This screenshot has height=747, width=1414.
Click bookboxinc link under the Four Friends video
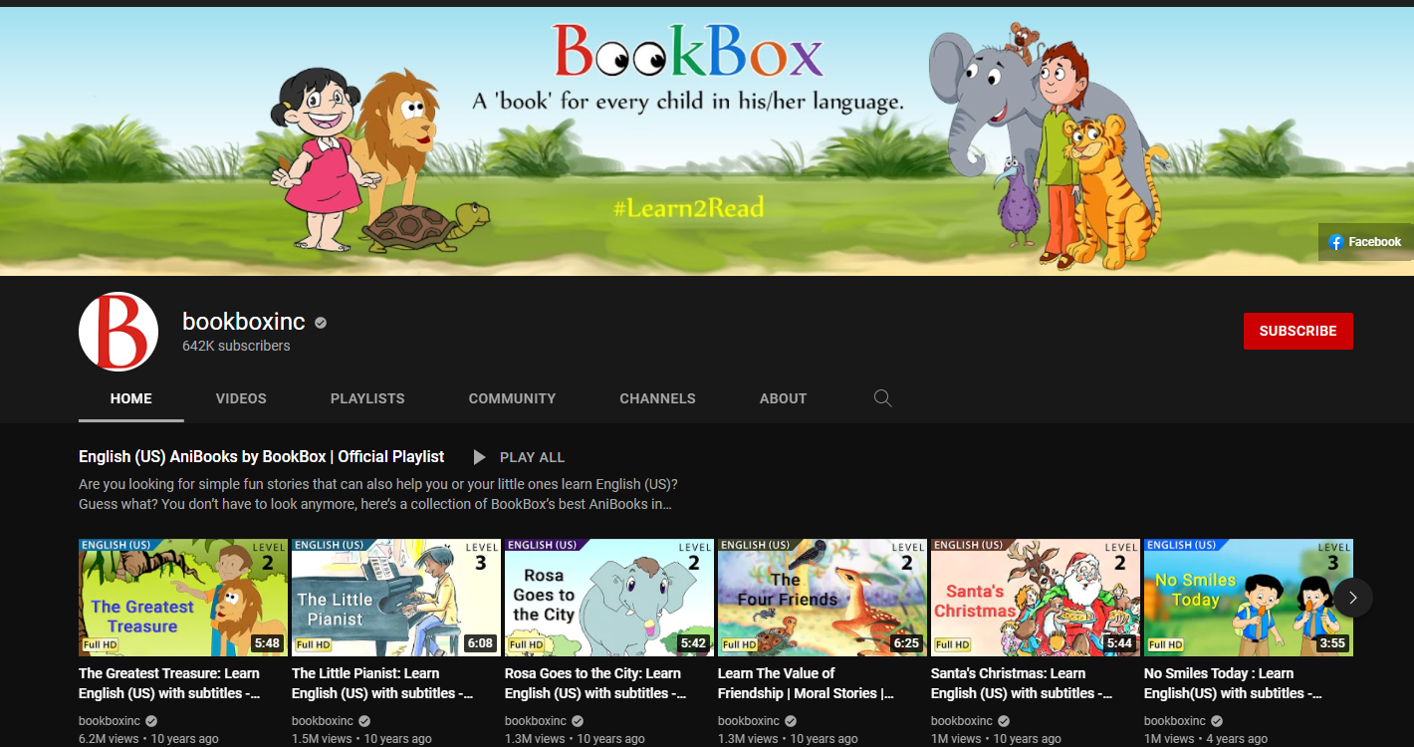748,720
